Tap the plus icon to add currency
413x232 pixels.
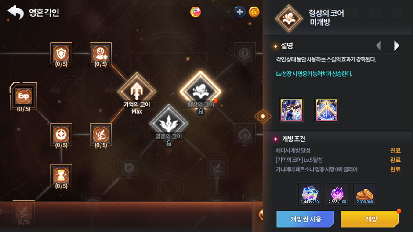tap(240, 12)
